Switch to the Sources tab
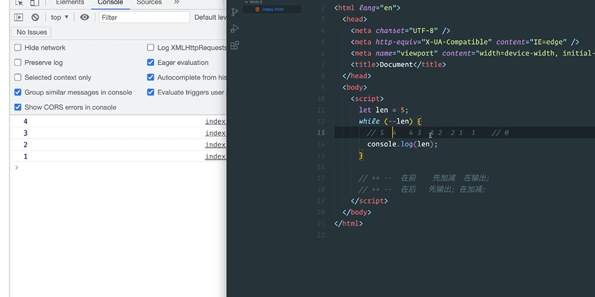 (x=149, y=2)
